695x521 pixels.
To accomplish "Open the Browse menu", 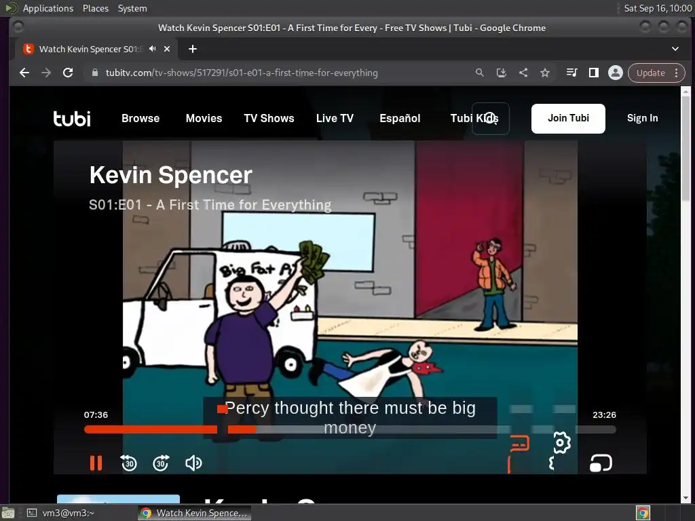I will (x=140, y=118).
